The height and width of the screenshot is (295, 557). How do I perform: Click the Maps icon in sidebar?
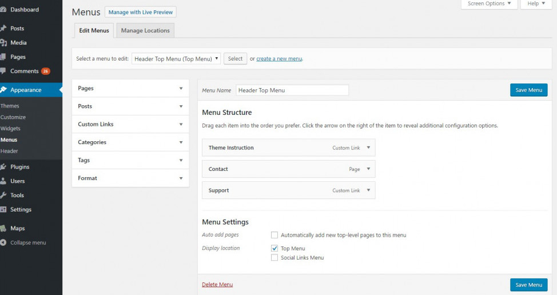[3, 228]
